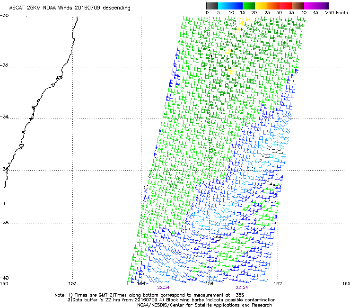Image resolution: width=350 pixels, height=308 pixels.
Task: Click the "-32" latitude axis label
Action: point(4,65)
